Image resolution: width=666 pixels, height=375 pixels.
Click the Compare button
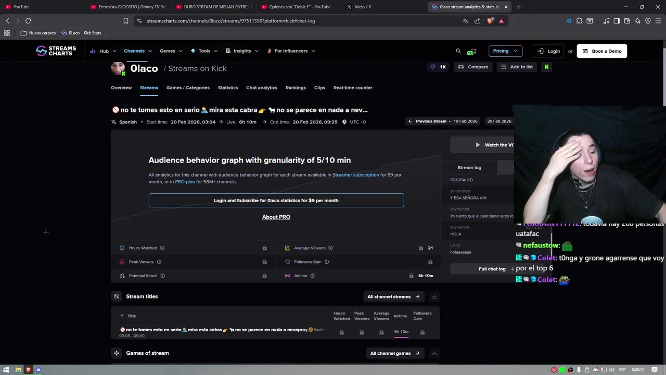[473, 67]
